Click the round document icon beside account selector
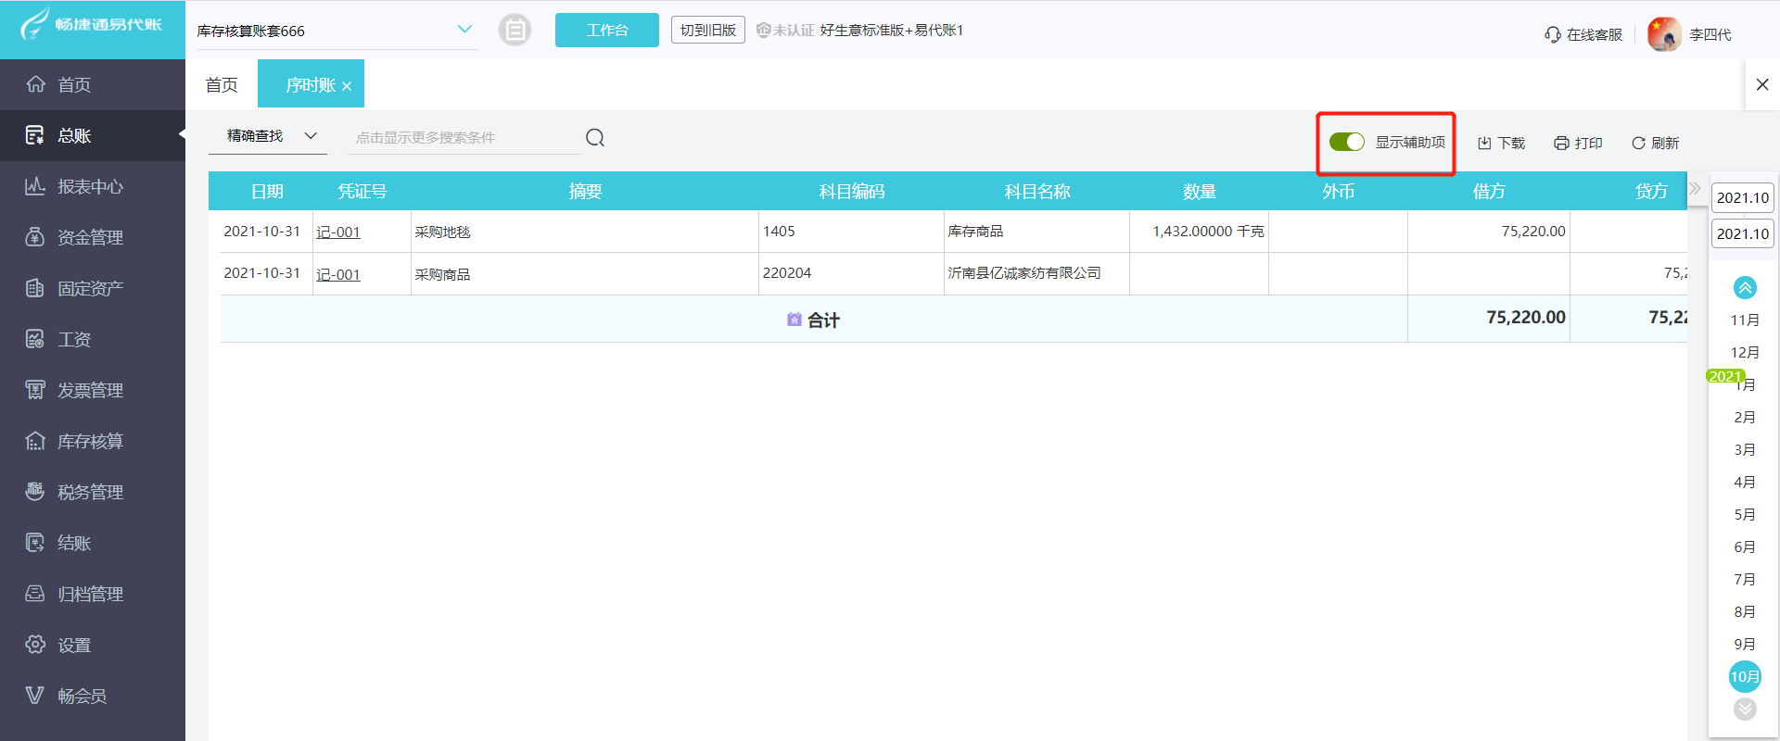Screen dimensions: 1780x741 pos(515,30)
